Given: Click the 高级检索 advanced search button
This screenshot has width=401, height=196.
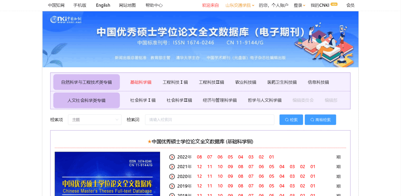Looking at the screenshot, I should click(320, 119).
